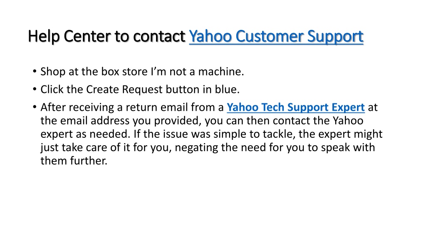Viewport: 426px width, 239px height.
Task: Select the first bullet point marker
Action: click(35, 71)
